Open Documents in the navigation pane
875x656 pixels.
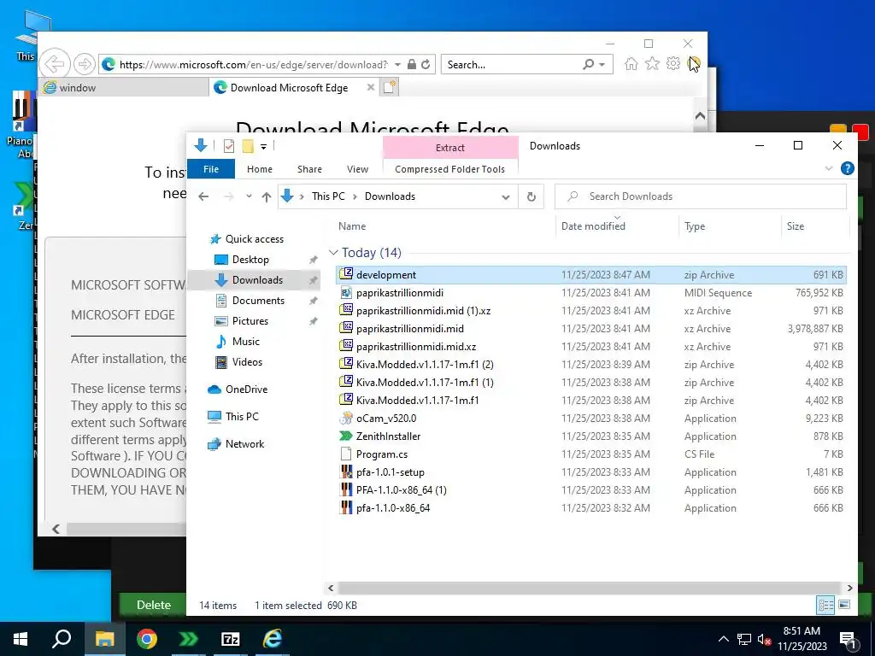click(x=258, y=300)
